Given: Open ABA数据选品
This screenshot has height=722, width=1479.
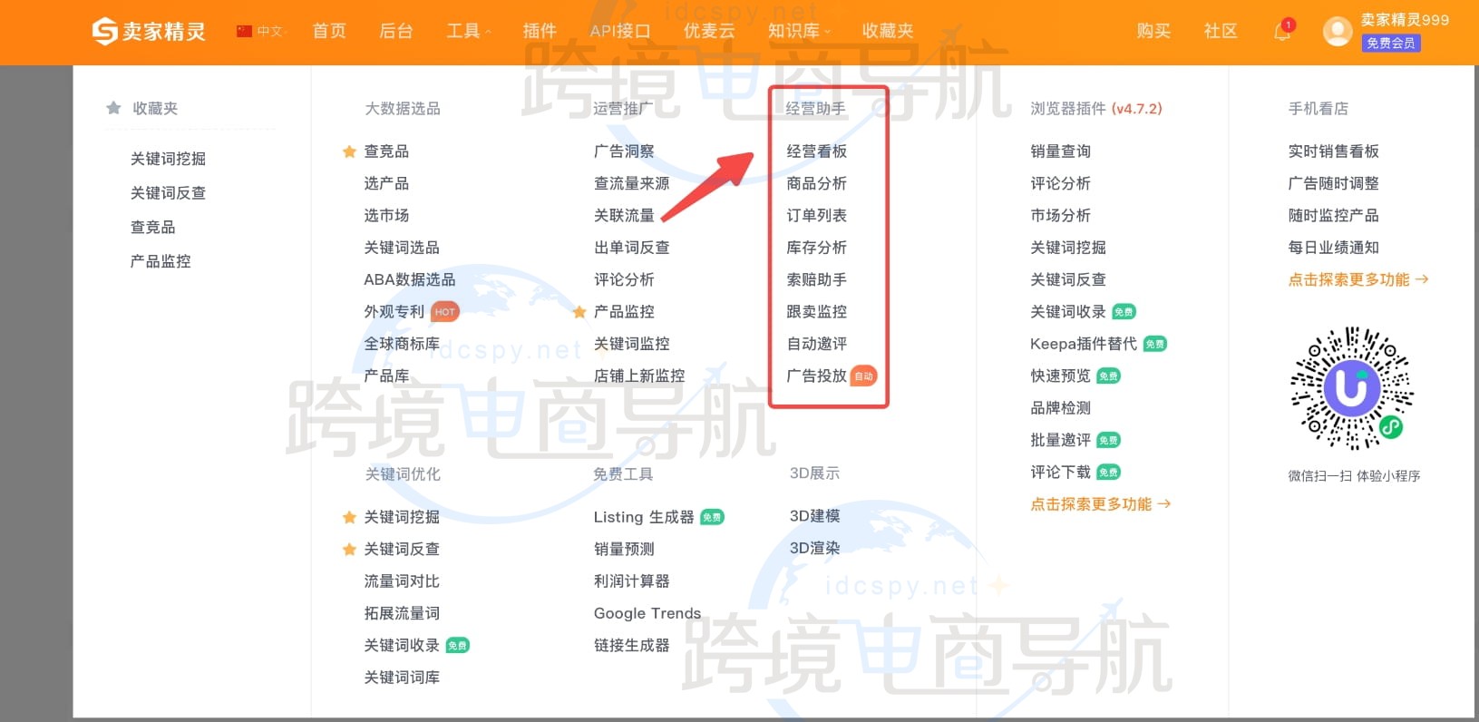Looking at the screenshot, I should point(410,279).
